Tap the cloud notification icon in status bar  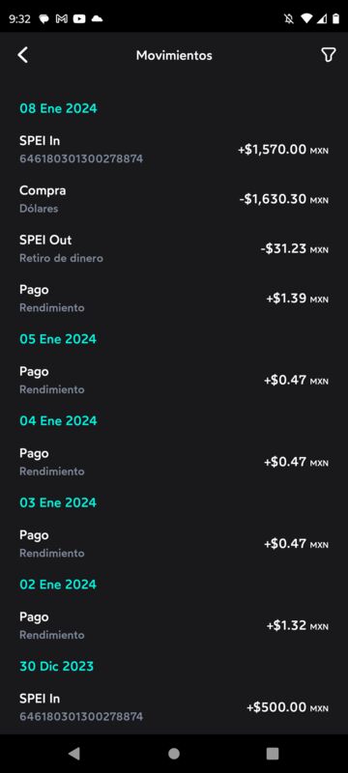point(97,18)
